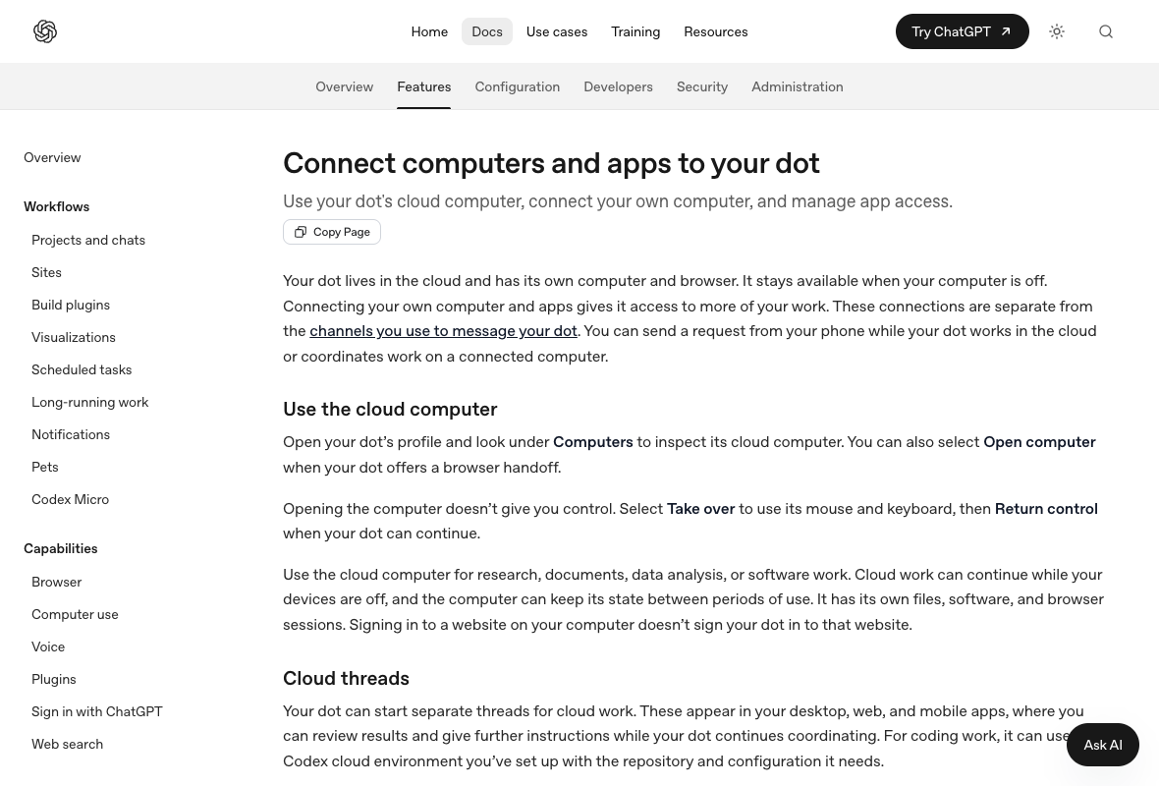Open search via magnifier icon
The width and height of the screenshot is (1159, 786).
coord(1106,31)
